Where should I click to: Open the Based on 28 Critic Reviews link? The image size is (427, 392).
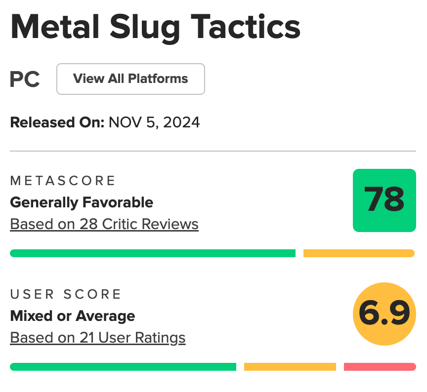pyautogui.click(x=104, y=224)
